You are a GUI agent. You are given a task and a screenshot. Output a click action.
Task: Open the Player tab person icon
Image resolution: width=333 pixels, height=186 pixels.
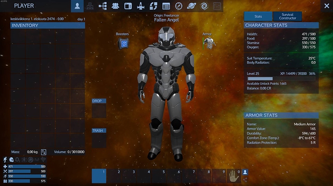(x=77, y=6)
